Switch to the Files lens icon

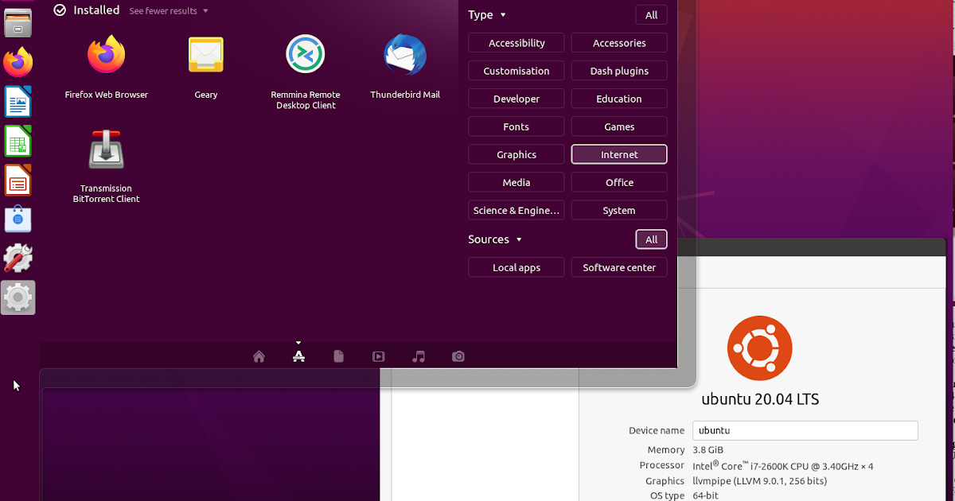coord(338,356)
